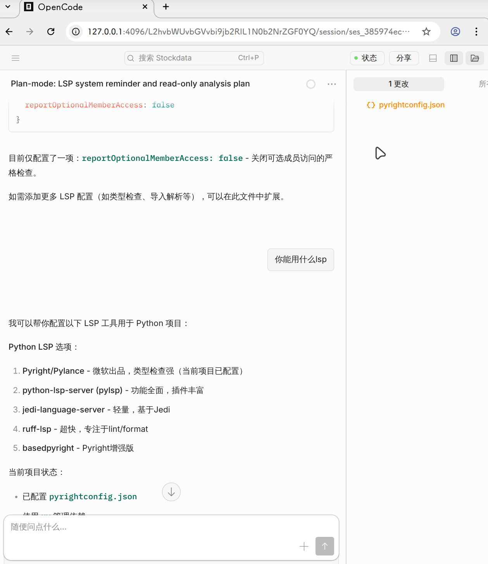This screenshot has width=488, height=564.
Task: Click the plus attachment icon in prompt
Action: click(x=304, y=546)
